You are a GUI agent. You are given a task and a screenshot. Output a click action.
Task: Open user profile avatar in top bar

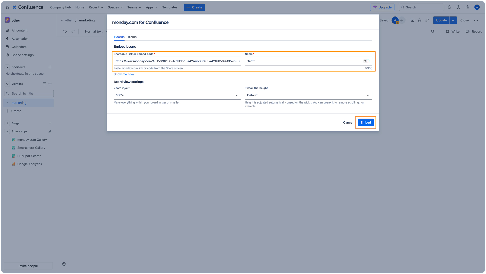pyautogui.click(x=477, y=7)
